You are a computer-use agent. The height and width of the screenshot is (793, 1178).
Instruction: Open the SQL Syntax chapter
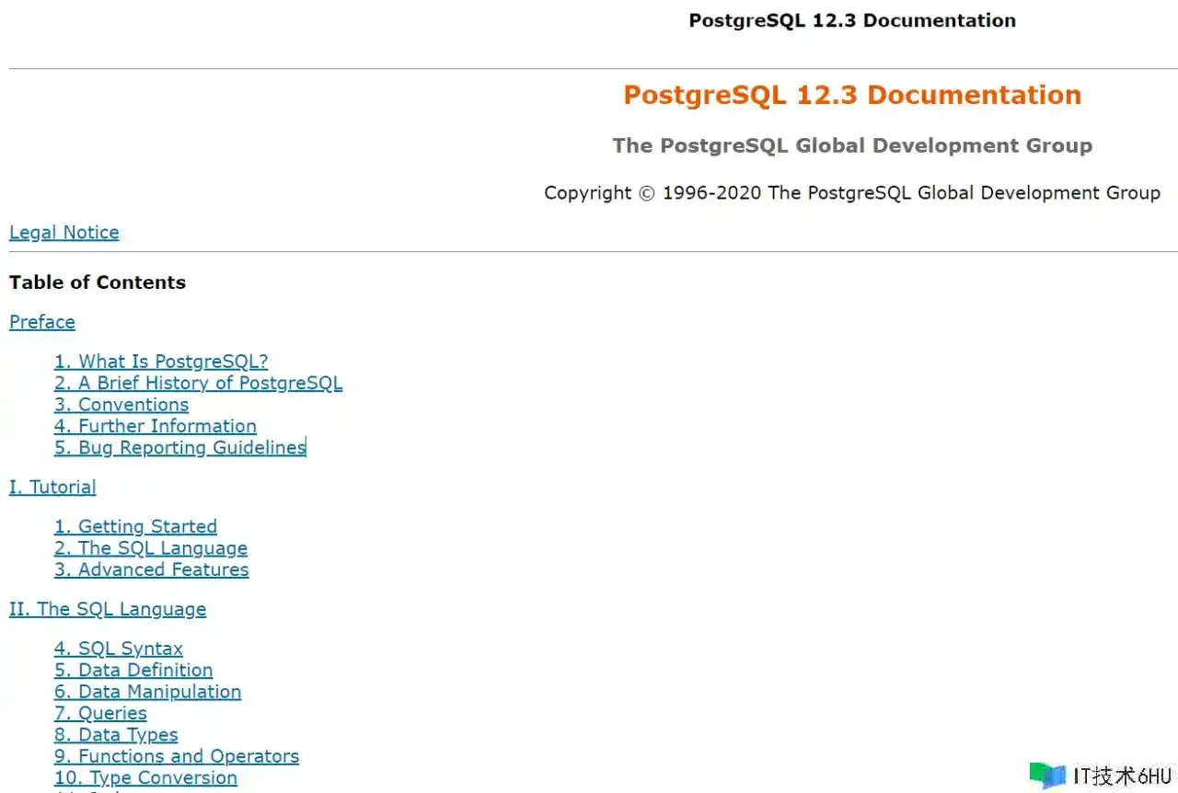coord(118,649)
